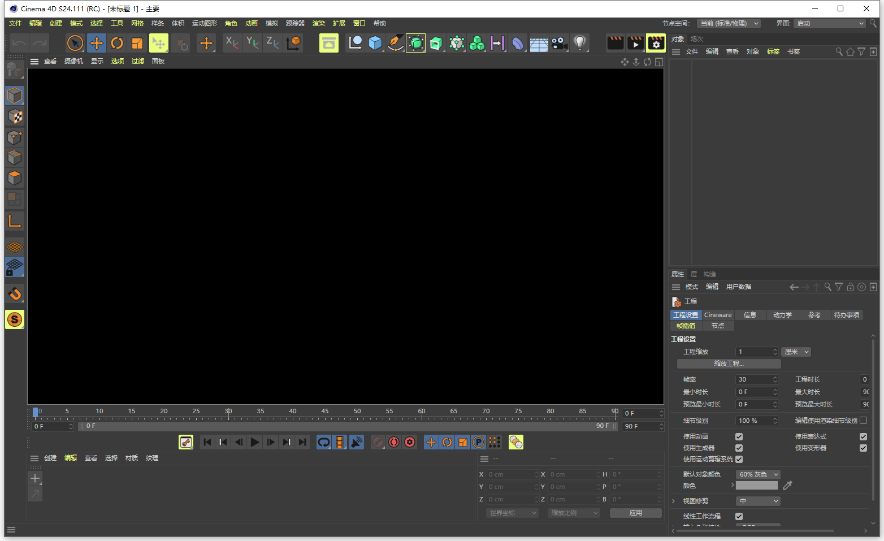
Task: Add a Camera object
Action: click(559, 43)
